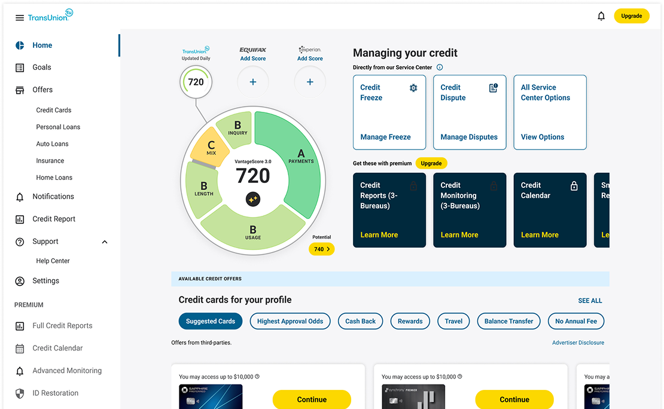Image resolution: width=664 pixels, height=409 pixels.
Task: Click the sparkle icon under 720 score
Action: coord(253,199)
